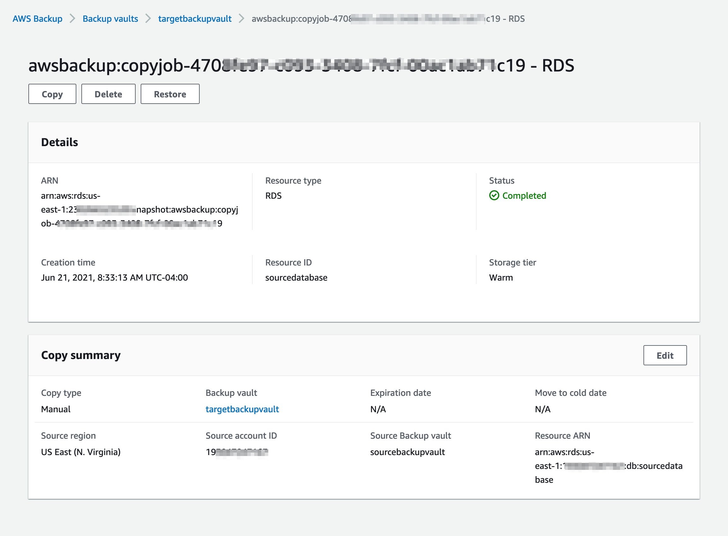Click the Copy button
This screenshot has width=728, height=536.
click(52, 94)
